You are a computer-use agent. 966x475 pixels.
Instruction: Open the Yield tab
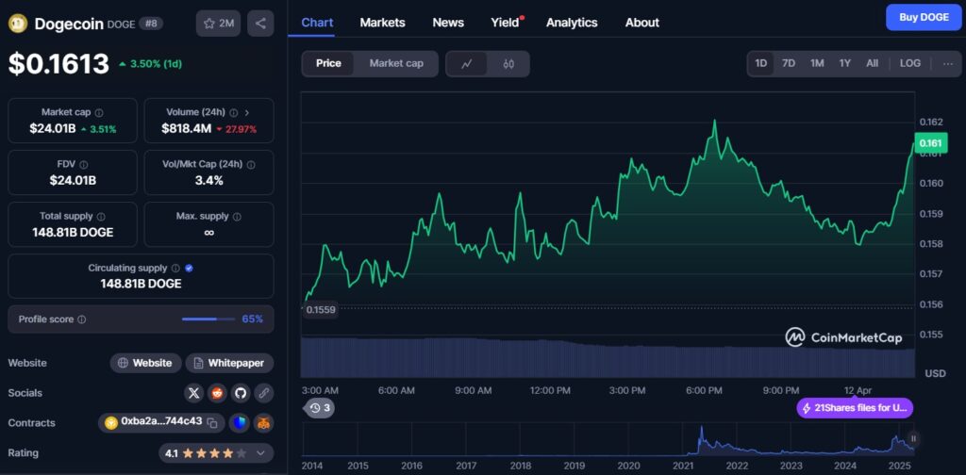pyautogui.click(x=506, y=23)
